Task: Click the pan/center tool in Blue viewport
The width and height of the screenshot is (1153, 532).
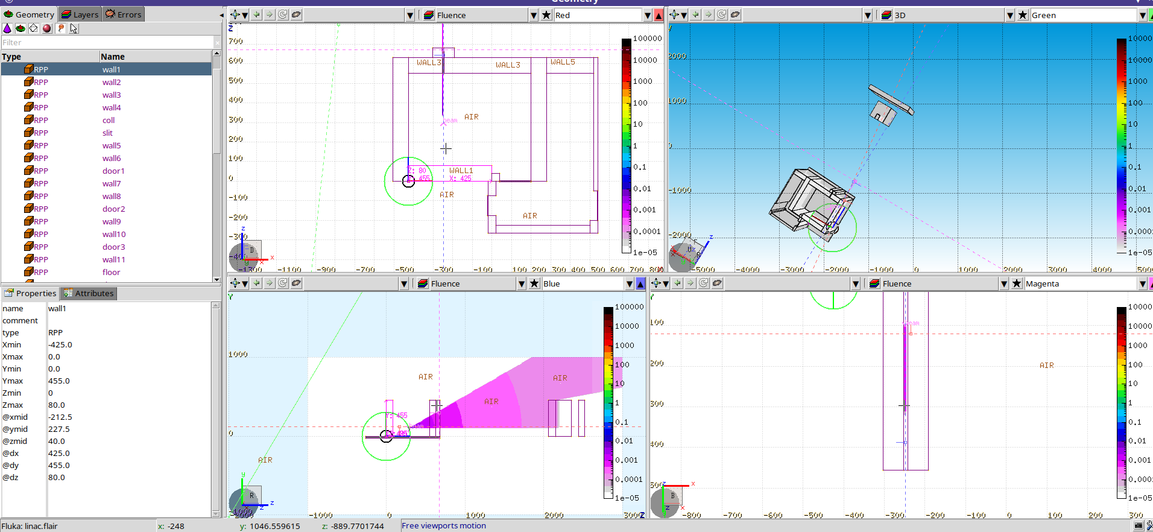Action: 235,283
